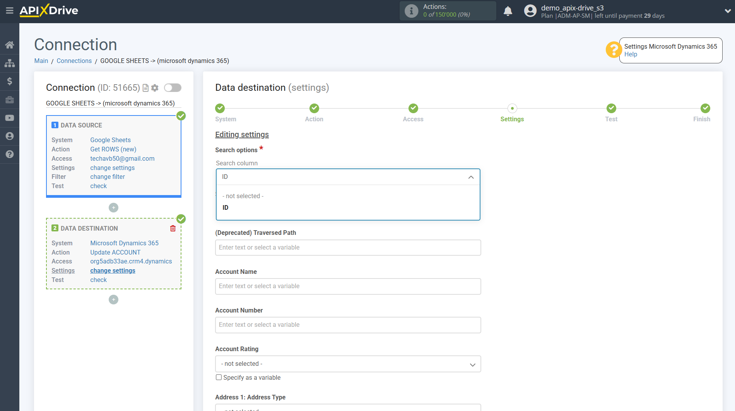This screenshot has width=735, height=411.
Task: Open the help question sidebar icon
Action: point(10,154)
